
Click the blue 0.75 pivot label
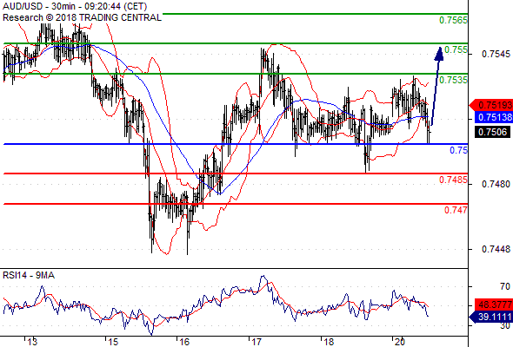459,150
